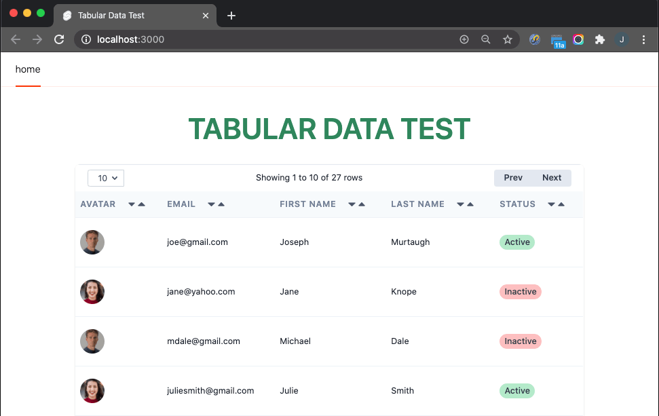Open the J profile avatar menu
This screenshot has width=659, height=416.
click(x=622, y=39)
